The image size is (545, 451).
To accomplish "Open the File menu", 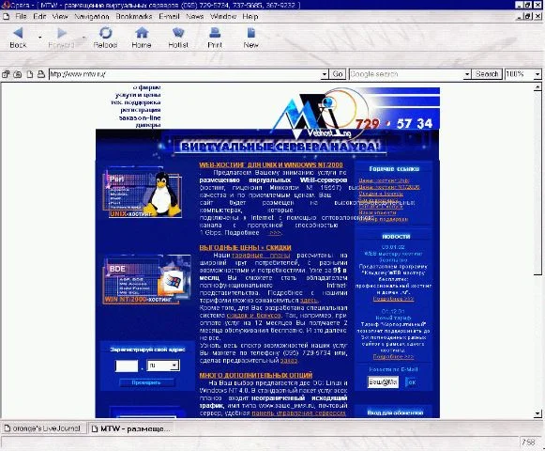I will [x=21, y=16].
